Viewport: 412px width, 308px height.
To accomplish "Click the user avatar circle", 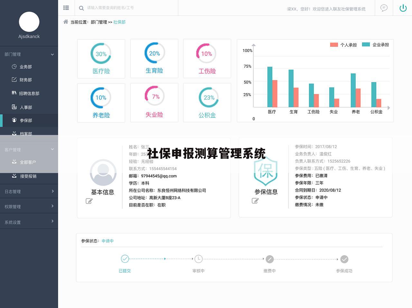I will (29, 22).
